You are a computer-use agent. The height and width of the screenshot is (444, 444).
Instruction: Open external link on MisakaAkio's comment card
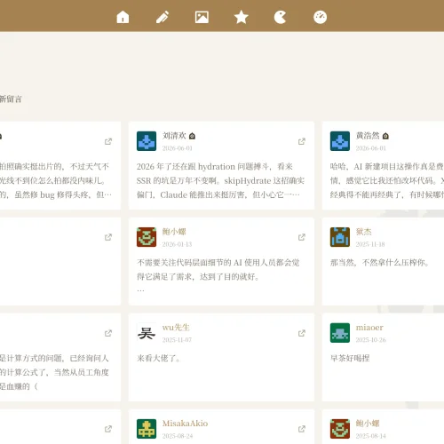click(x=302, y=429)
